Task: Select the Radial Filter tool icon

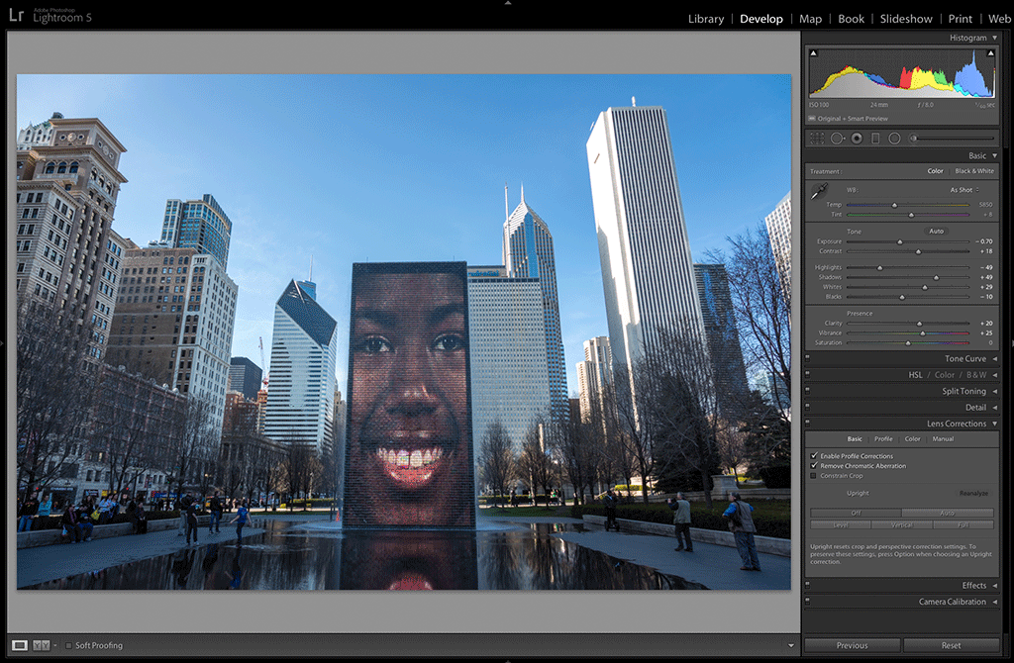Action: (x=894, y=139)
